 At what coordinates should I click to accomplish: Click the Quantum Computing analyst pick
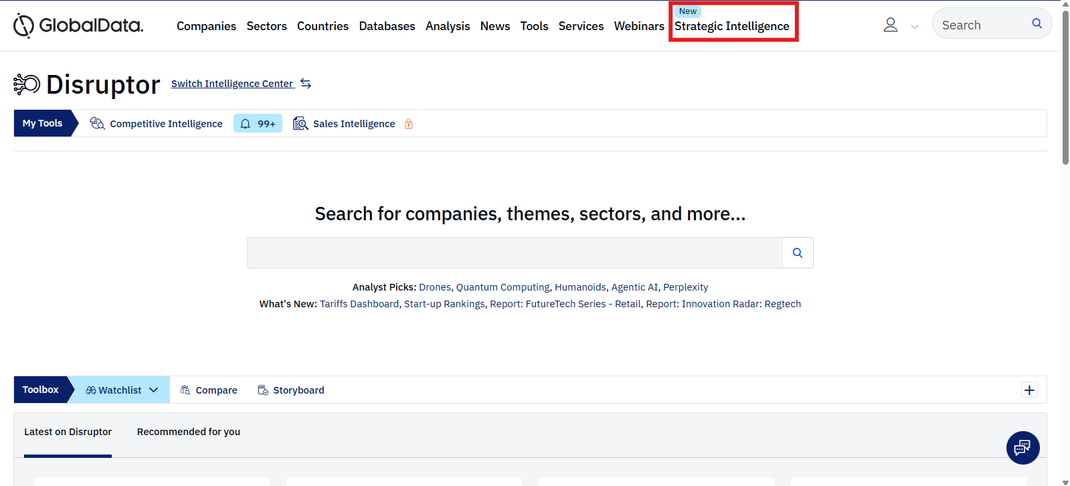503,287
